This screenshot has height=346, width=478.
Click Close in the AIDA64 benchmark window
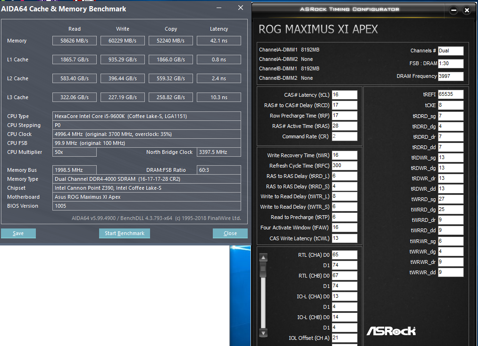(x=230, y=233)
